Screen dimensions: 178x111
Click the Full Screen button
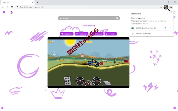pyautogui.click(x=81, y=34)
